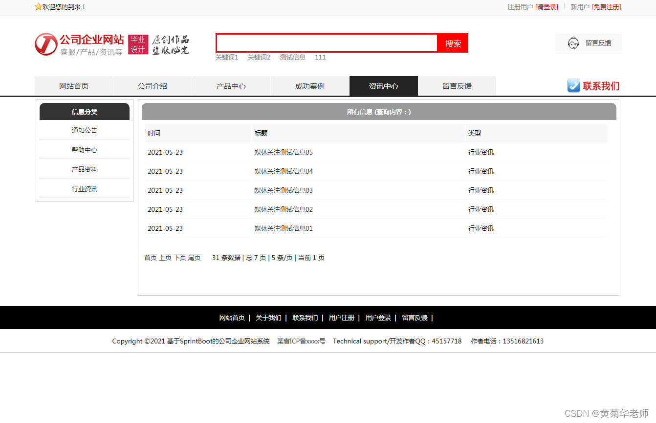
Task: Open the 请登录 login link
Action: pos(547,7)
